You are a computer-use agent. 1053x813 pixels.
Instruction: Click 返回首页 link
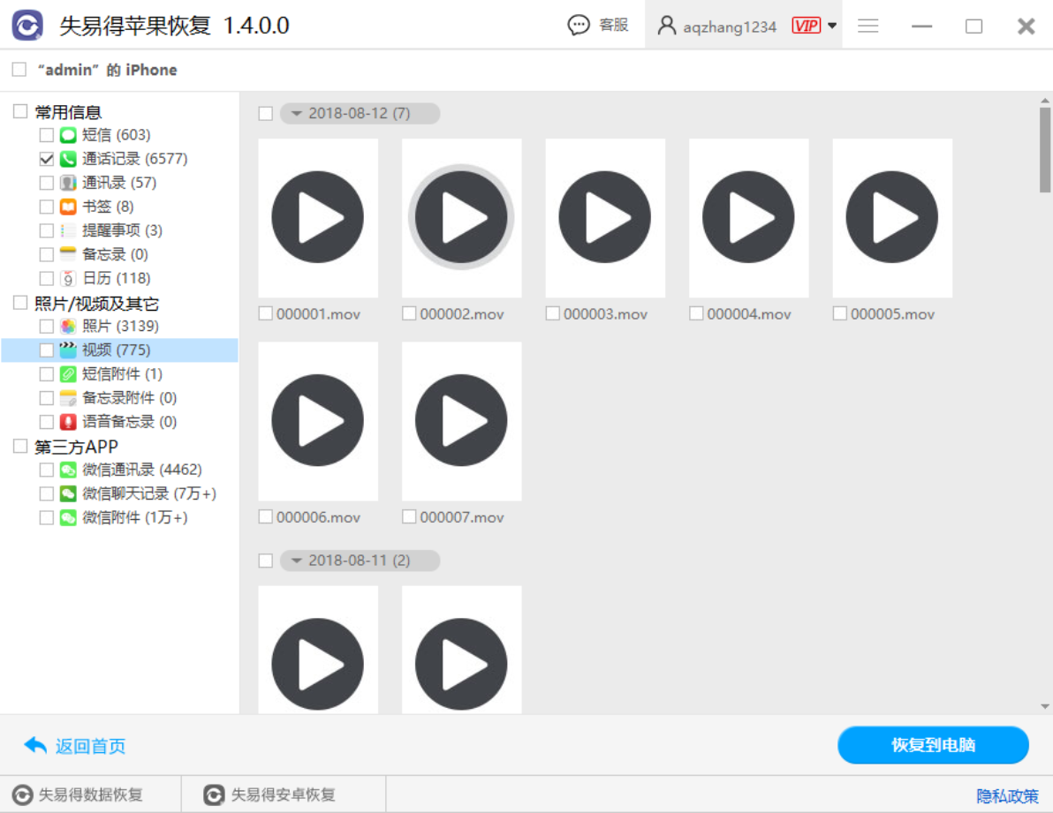(x=90, y=746)
